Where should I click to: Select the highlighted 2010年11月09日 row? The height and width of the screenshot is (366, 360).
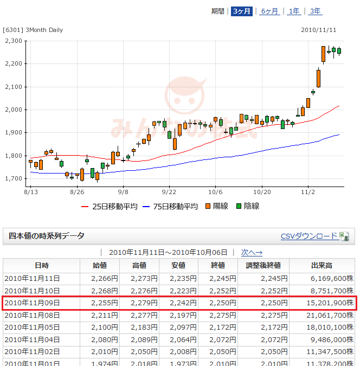[179, 302]
